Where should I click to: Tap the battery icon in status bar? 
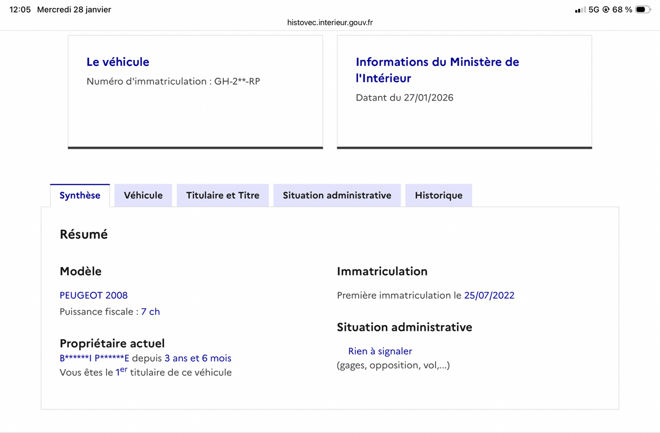pyautogui.click(x=643, y=10)
